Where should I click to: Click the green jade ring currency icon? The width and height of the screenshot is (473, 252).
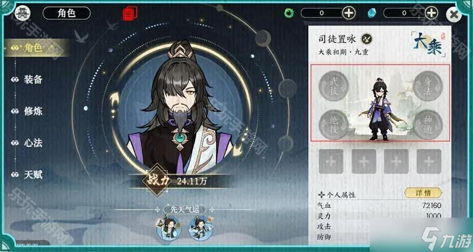tap(289, 13)
